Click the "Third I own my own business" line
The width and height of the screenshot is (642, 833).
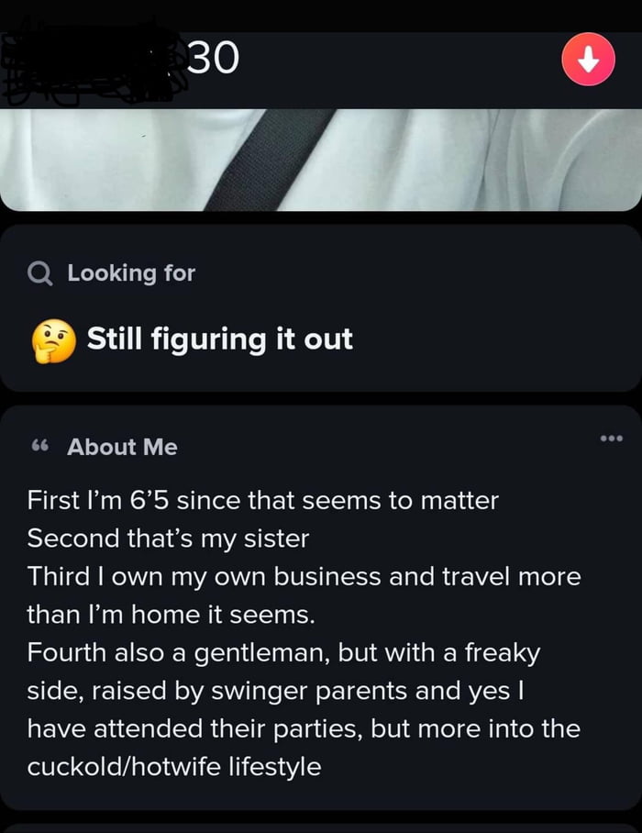[x=304, y=577]
